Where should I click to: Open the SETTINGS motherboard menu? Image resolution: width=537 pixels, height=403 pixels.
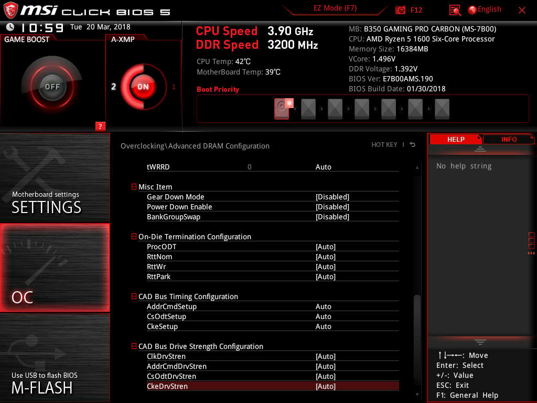[55, 177]
